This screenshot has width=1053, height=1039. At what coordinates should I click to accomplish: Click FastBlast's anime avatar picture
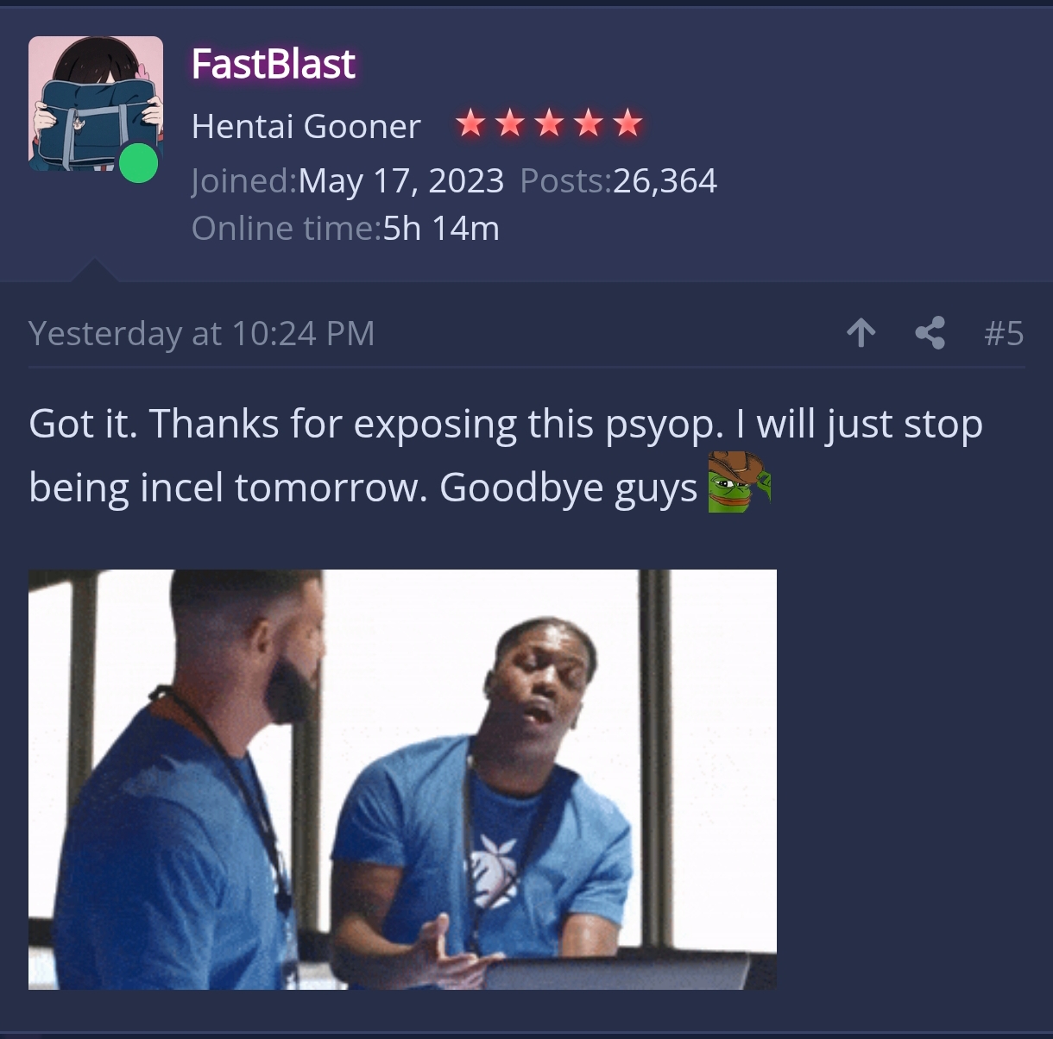[x=95, y=104]
